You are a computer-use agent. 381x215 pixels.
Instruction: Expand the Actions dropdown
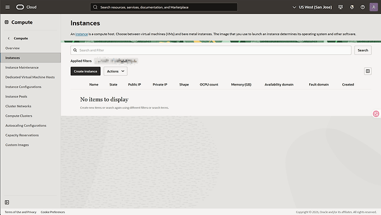point(115,71)
